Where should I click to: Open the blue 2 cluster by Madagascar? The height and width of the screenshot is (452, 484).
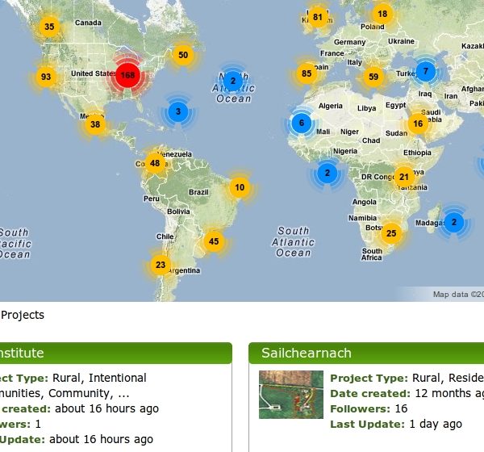point(453,222)
